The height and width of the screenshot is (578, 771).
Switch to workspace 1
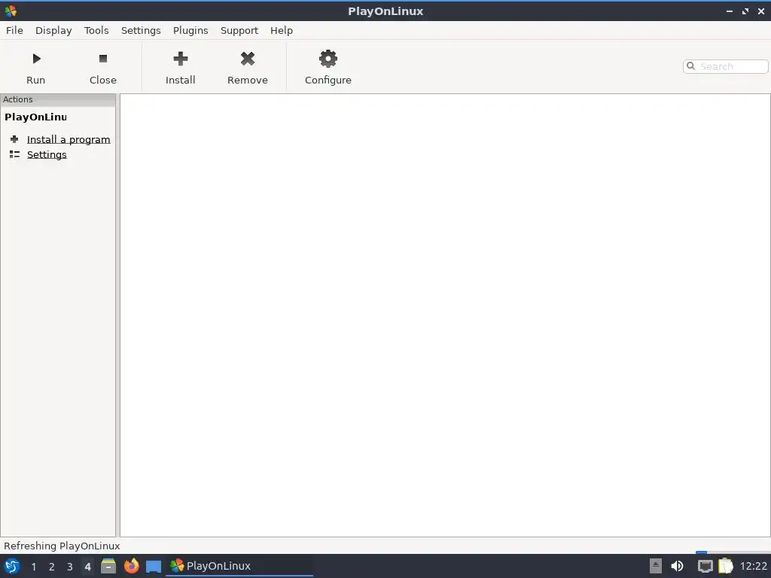(33, 567)
